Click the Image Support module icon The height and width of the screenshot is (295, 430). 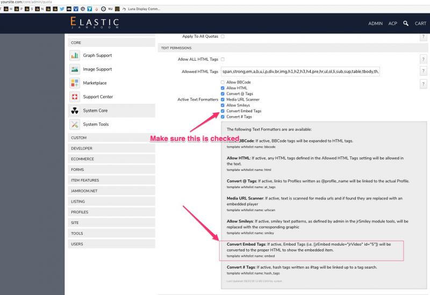coord(75,69)
